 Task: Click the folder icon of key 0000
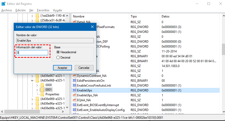coord(42,85)
